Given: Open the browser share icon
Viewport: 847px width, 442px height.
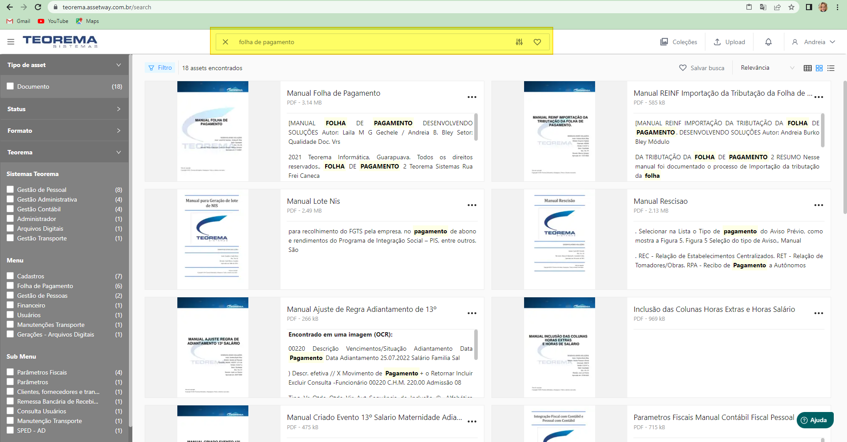Looking at the screenshot, I should pos(777,7).
